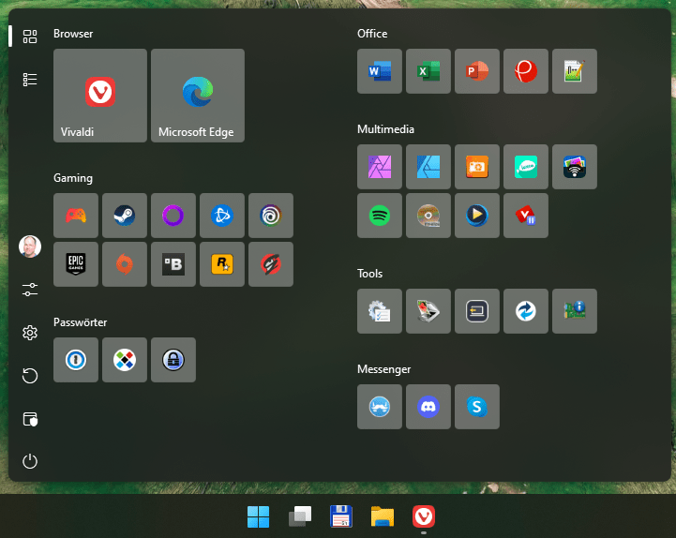Open the disc burning tile in Multimedia
Image resolution: width=676 pixels, height=538 pixels.
(x=428, y=216)
